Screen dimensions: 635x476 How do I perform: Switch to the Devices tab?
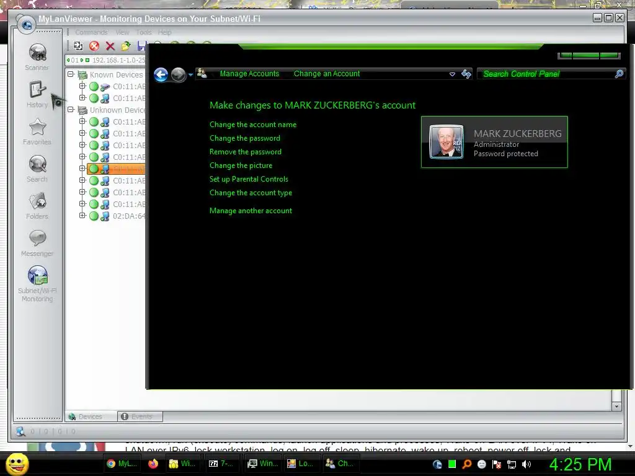[91, 416]
